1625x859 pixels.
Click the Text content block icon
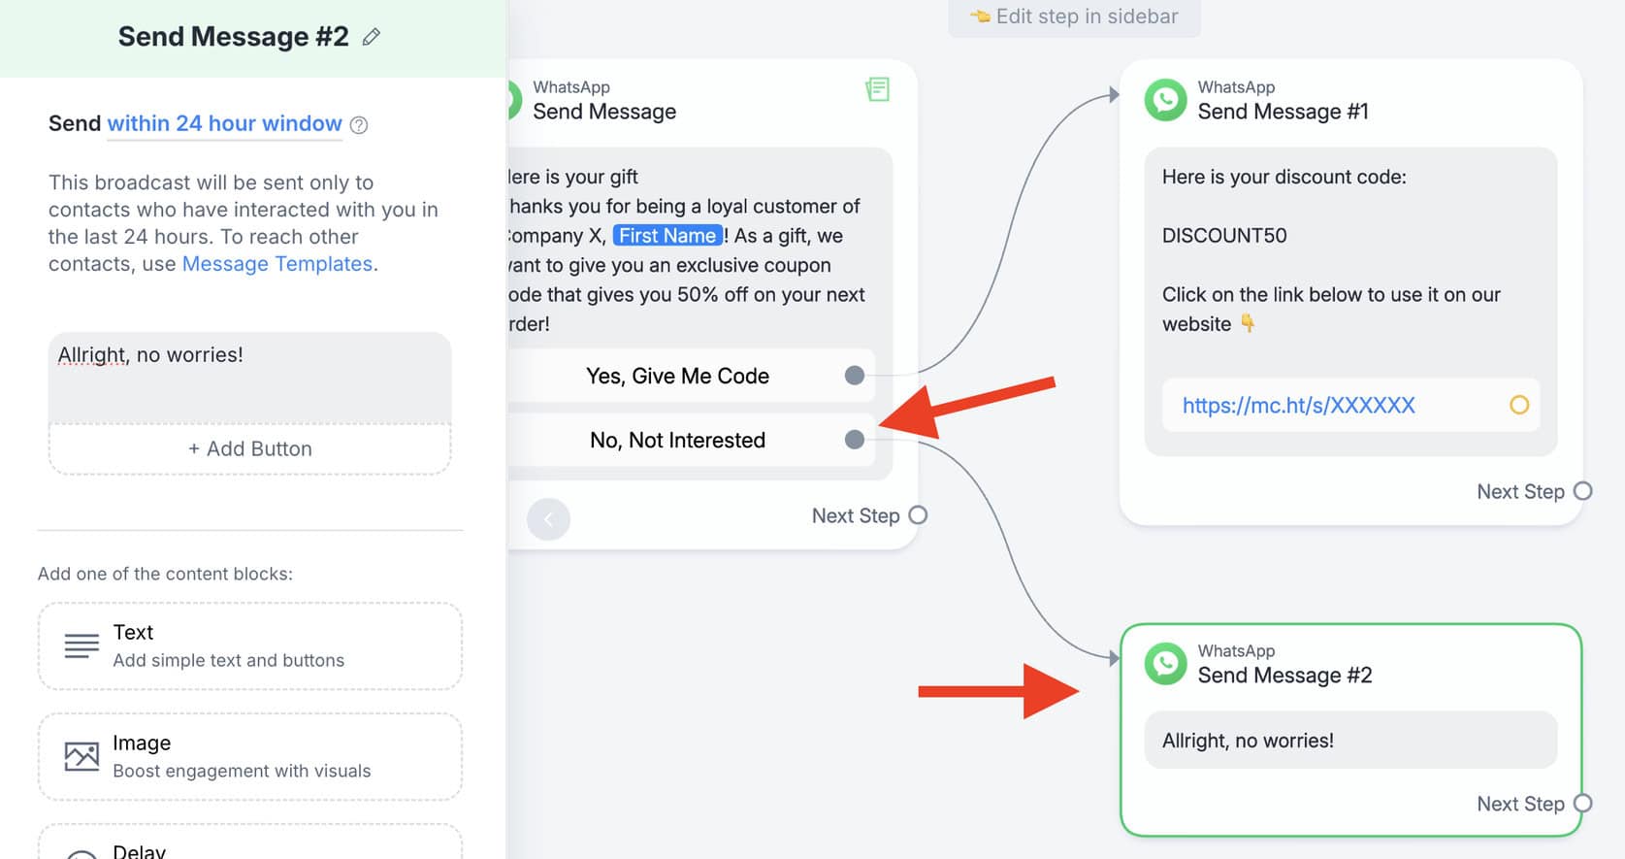click(x=81, y=645)
